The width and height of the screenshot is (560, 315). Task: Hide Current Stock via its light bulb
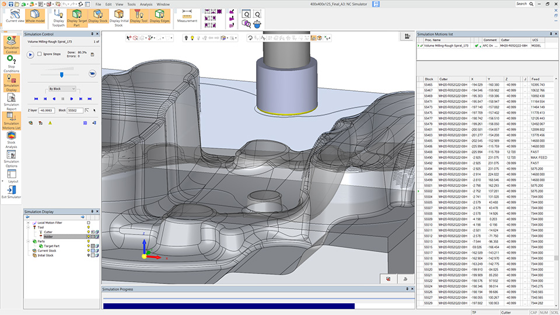point(89,251)
